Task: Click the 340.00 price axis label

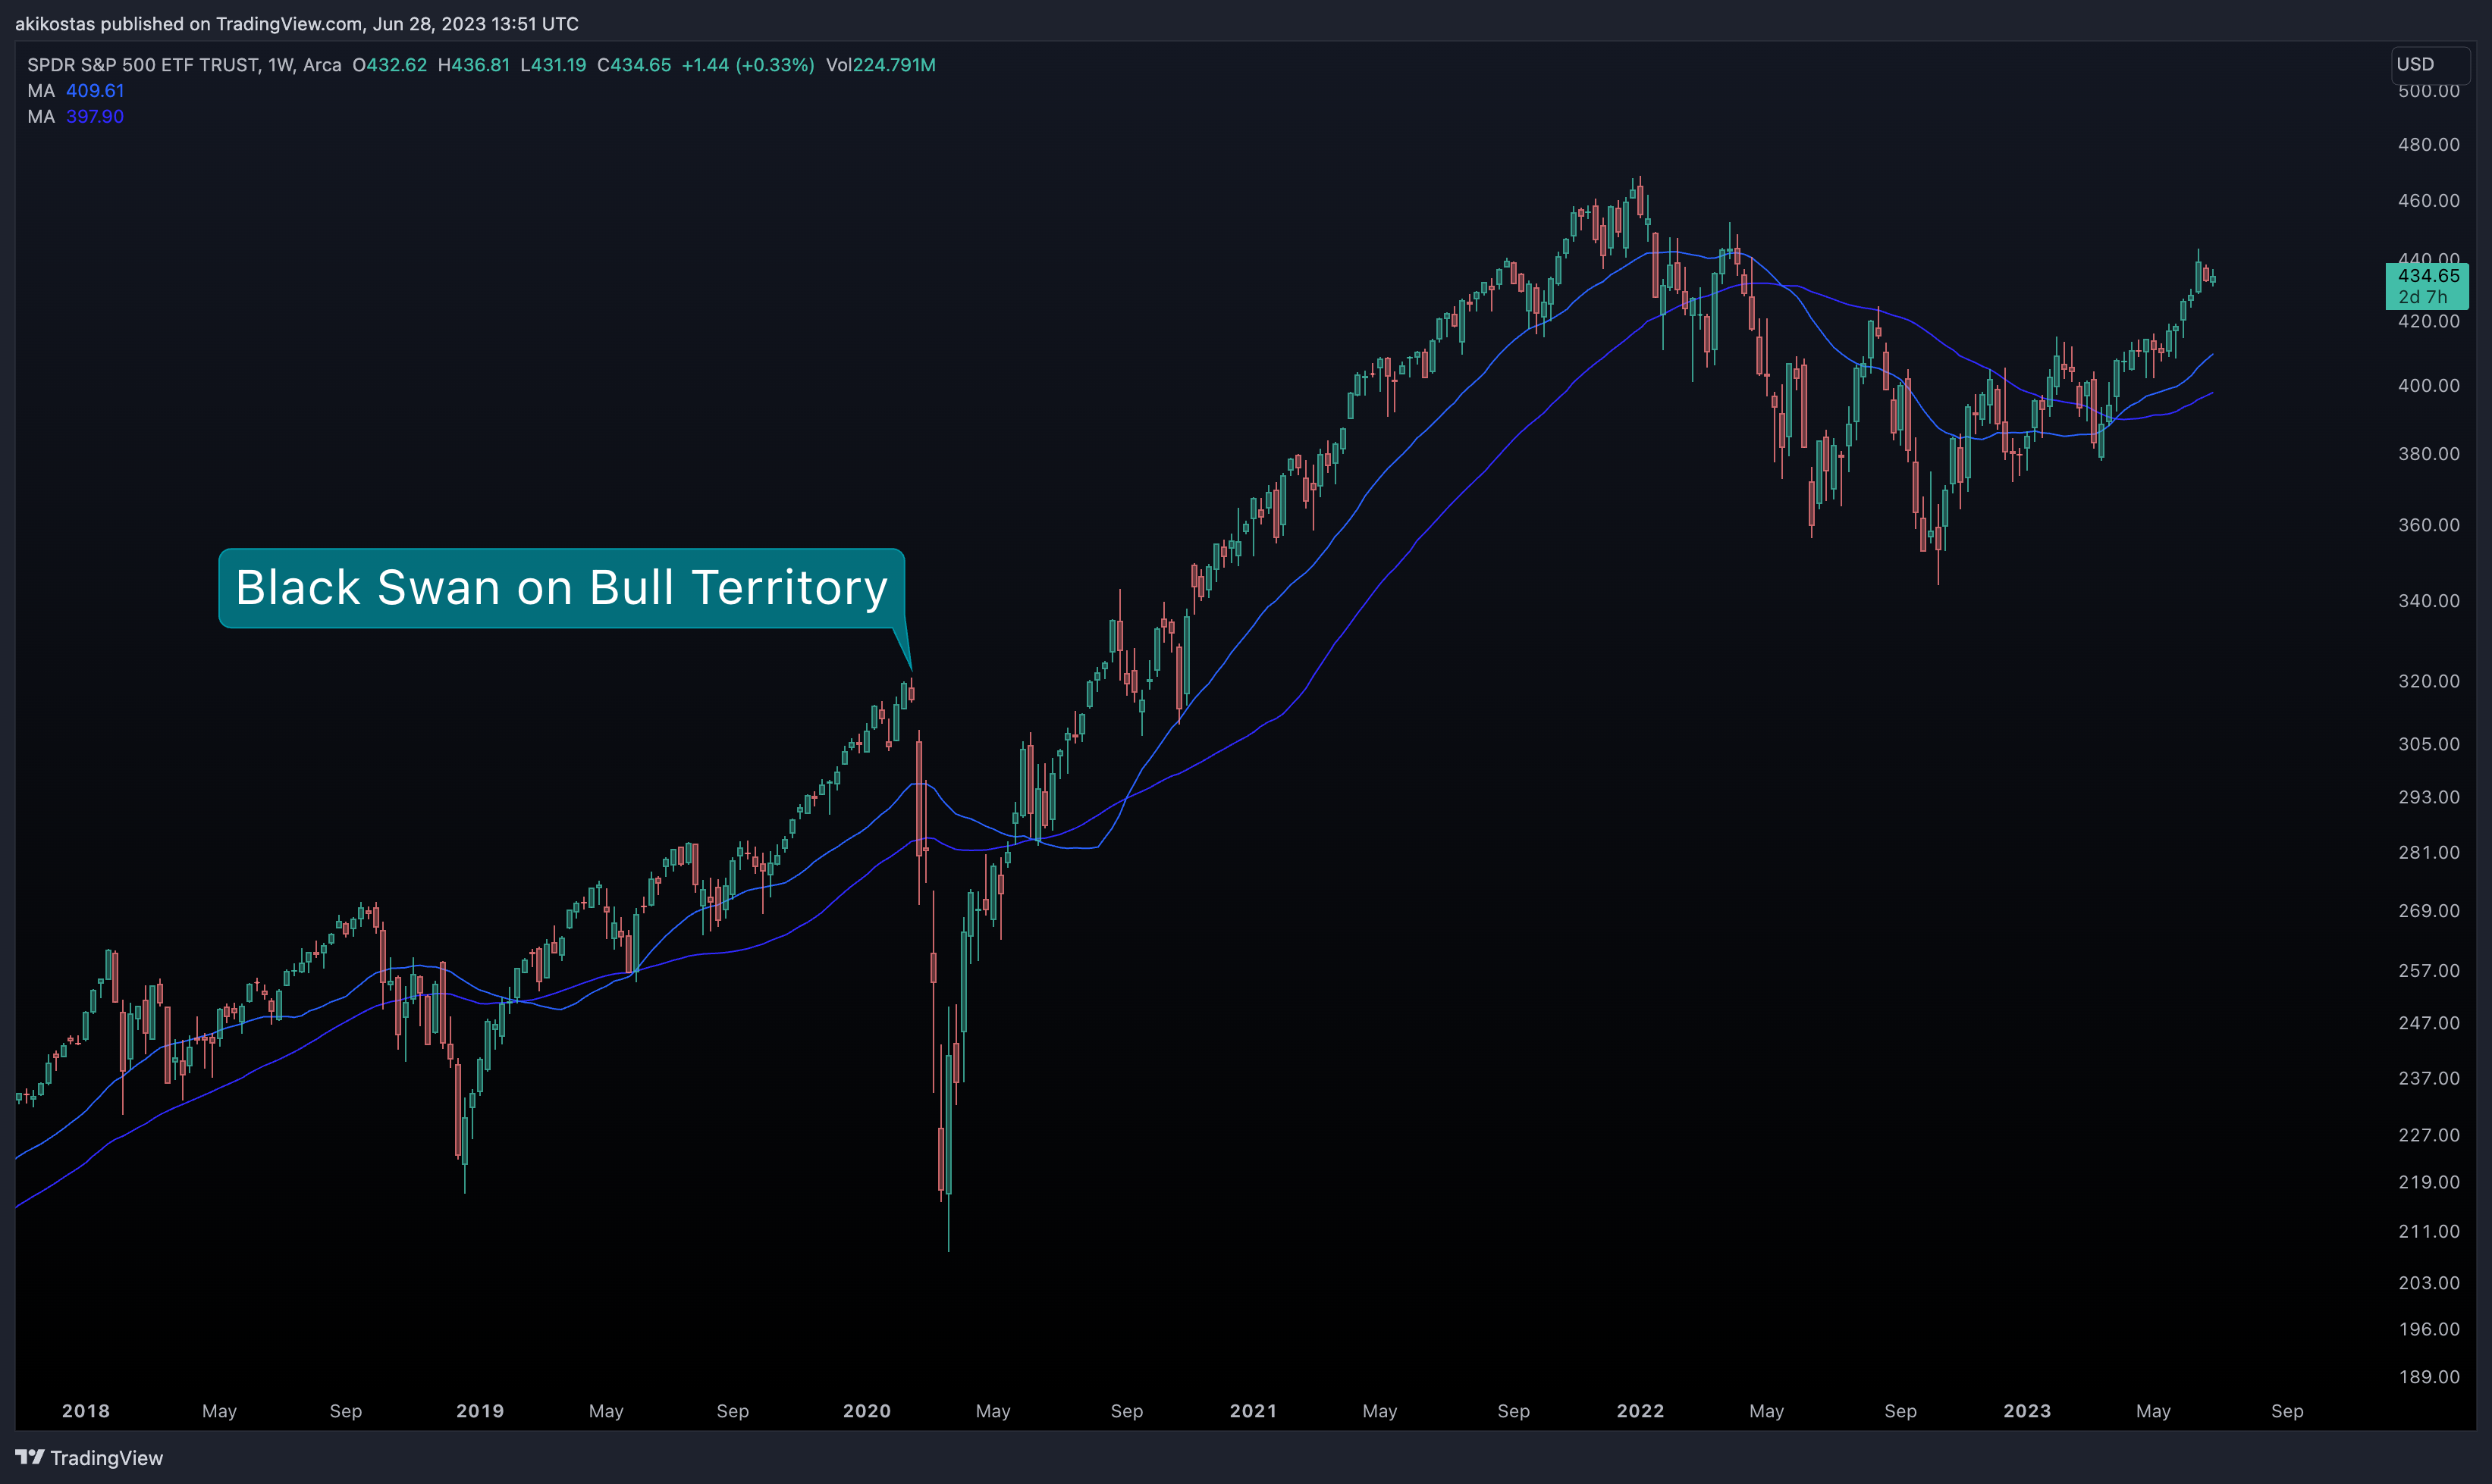Action: point(2428,601)
